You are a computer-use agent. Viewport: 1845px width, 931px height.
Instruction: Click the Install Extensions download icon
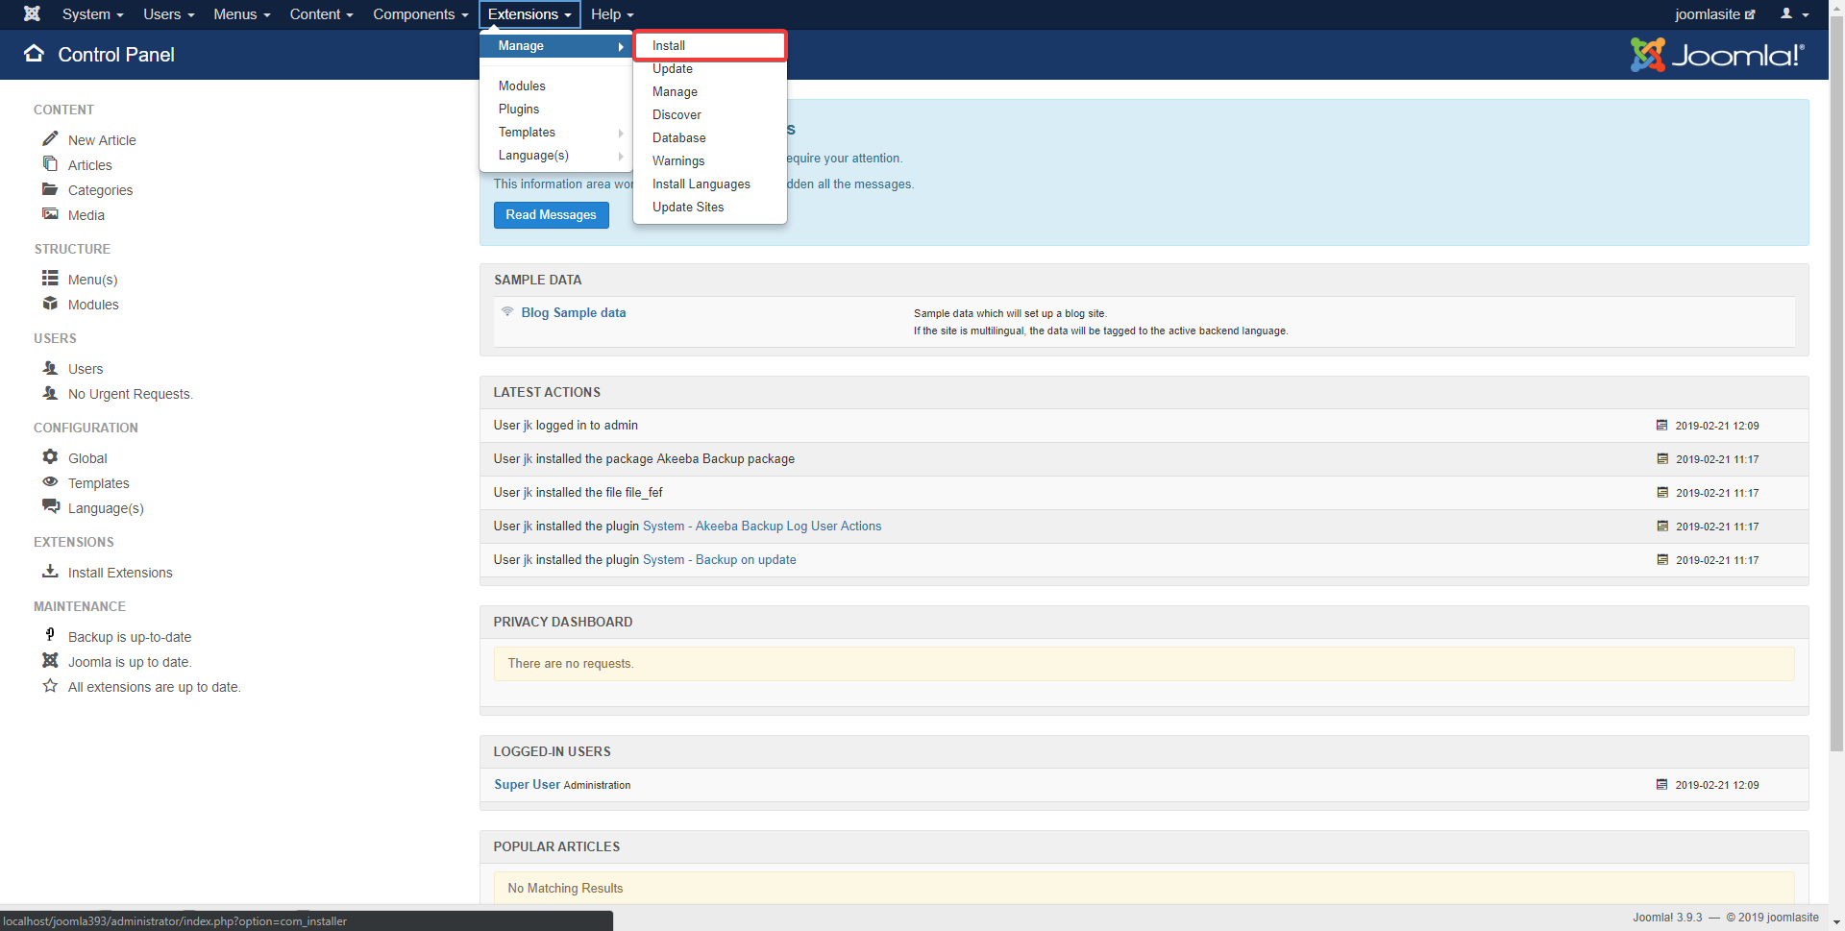[50, 572]
